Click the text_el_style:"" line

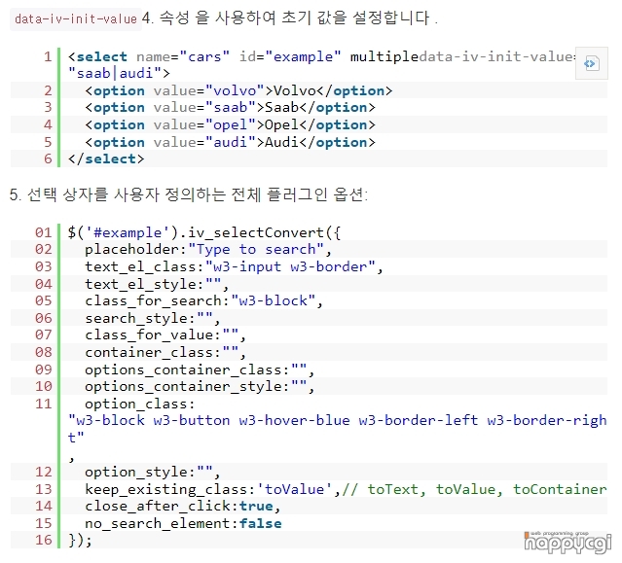tap(157, 284)
